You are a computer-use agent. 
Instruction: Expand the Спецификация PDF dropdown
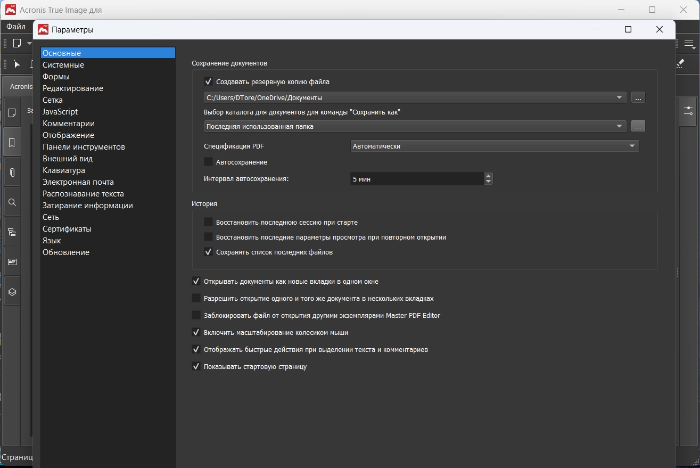[x=495, y=146]
